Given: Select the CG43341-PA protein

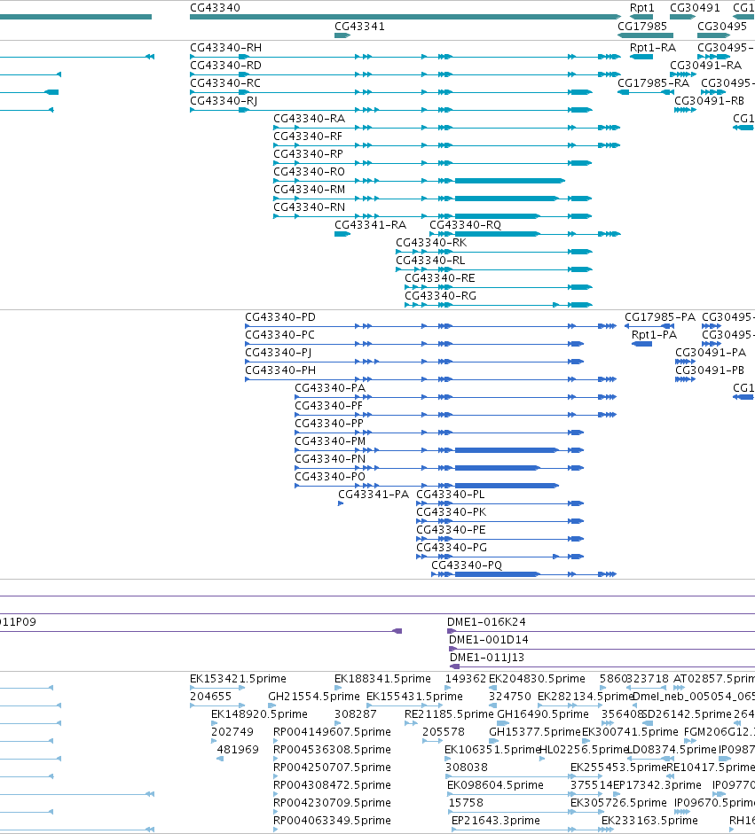Looking at the screenshot, I should point(374,495).
